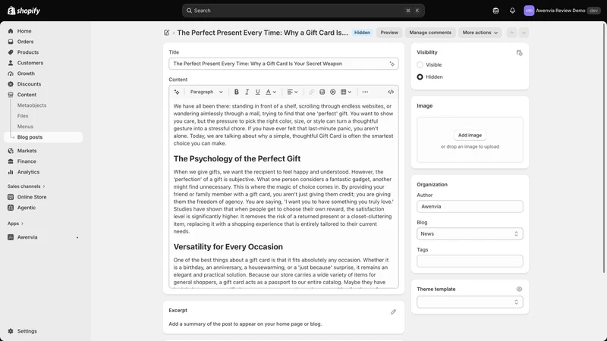Expand the Sales channels section
Viewport: 607px width, 341px height.
coord(27,186)
